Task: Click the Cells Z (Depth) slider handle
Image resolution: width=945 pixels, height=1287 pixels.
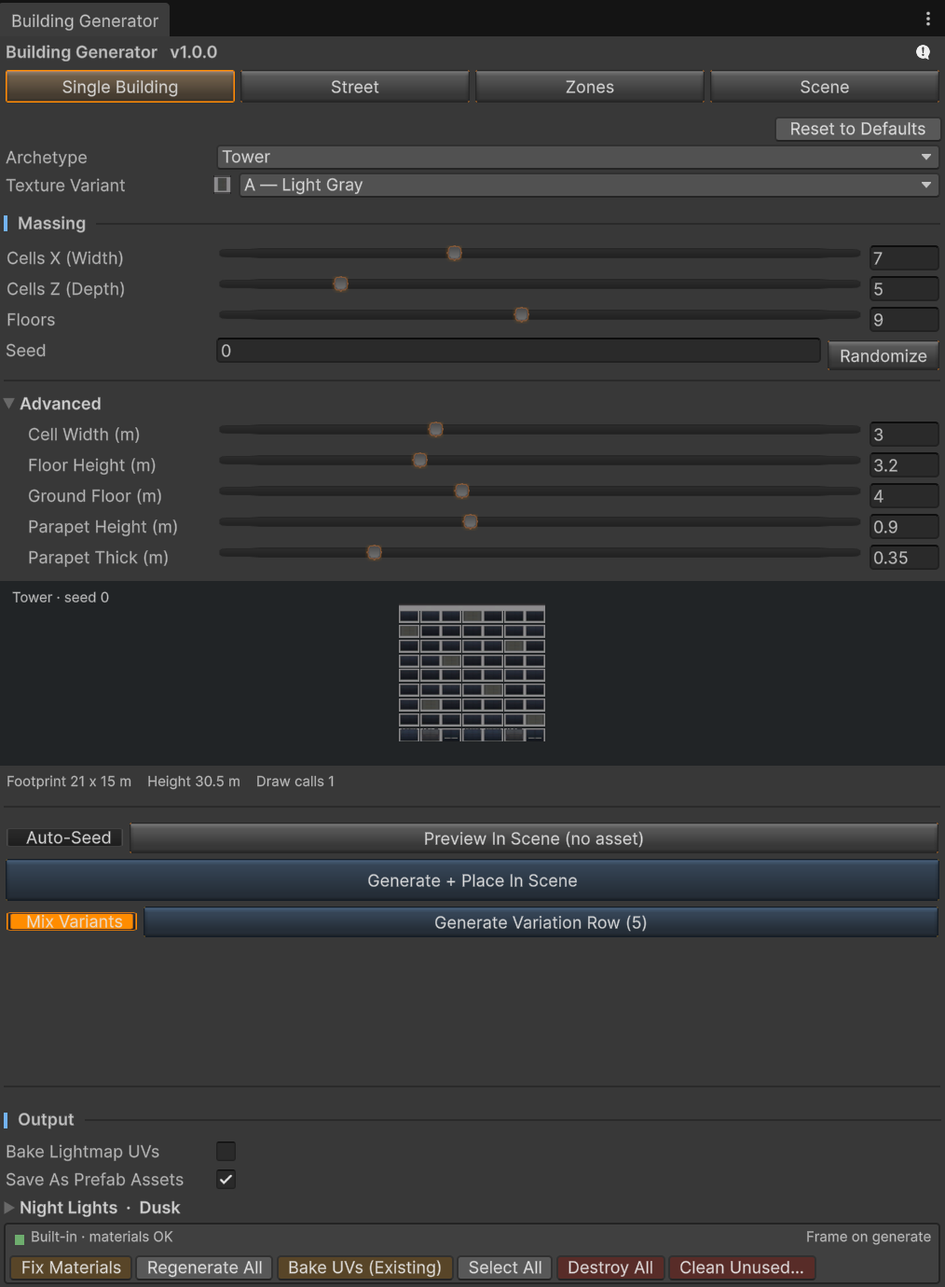Action: pos(341,284)
